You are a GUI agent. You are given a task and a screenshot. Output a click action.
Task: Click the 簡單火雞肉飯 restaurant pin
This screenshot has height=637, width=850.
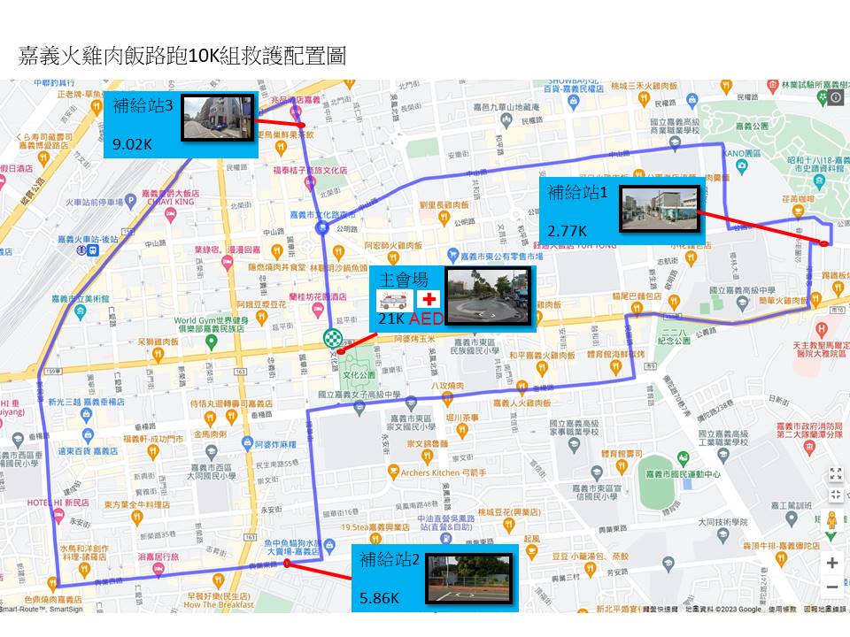pos(815,300)
